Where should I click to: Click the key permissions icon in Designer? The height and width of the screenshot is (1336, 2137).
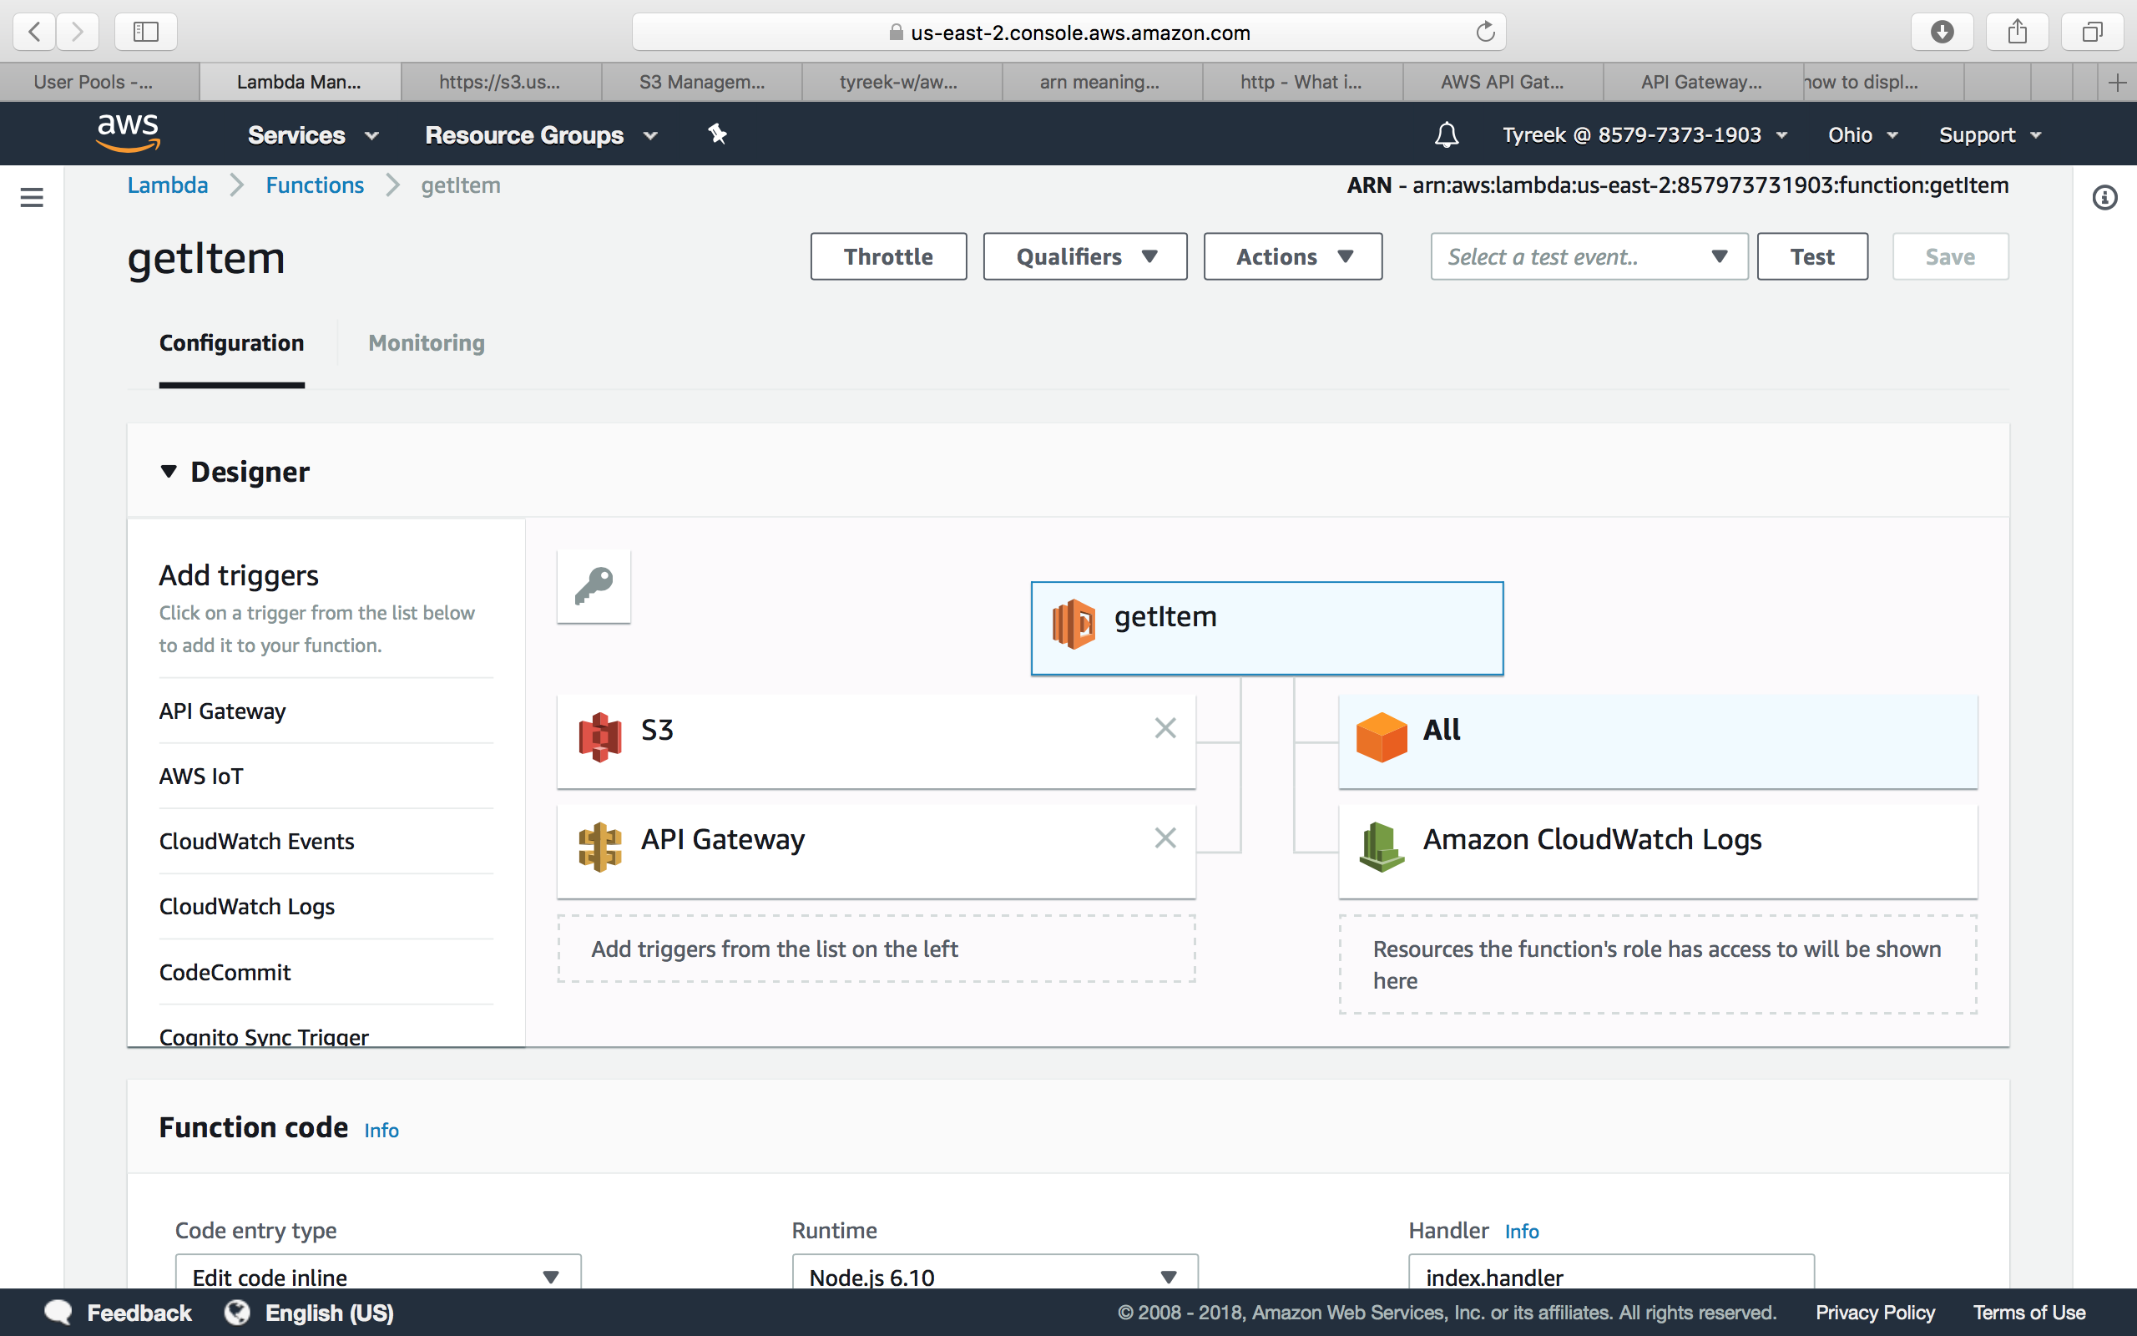tap(594, 586)
